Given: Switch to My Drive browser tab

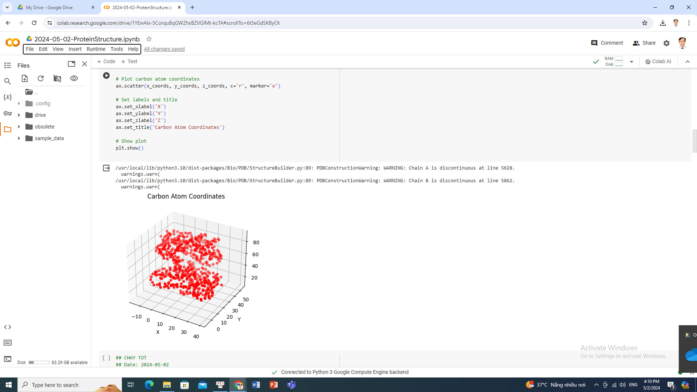Looking at the screenshot, I should click(x=49, y=7).
